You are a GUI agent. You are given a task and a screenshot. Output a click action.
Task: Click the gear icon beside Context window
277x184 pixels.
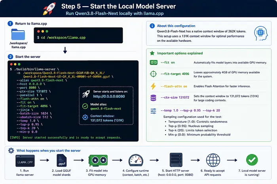click(x=85, y=117)
